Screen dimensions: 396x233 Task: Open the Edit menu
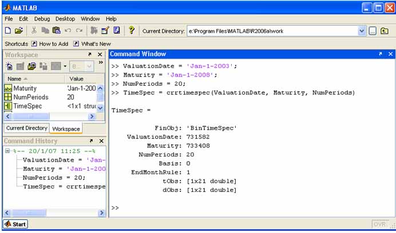(x=23, y=19)
